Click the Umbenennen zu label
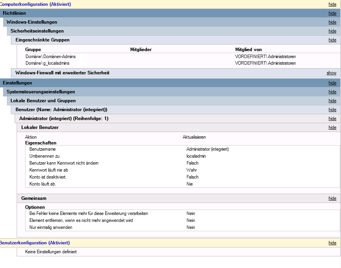Viewport: 341px width, 268px height. [44, 156]
